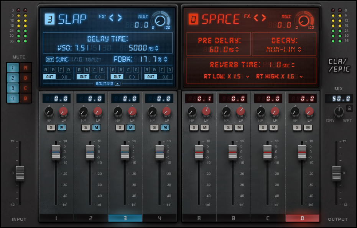
Task: Click channel 3 LP filter knob
Action: [x=132, y=111]
